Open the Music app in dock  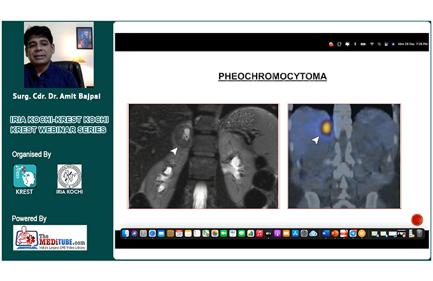pos(260,233)
